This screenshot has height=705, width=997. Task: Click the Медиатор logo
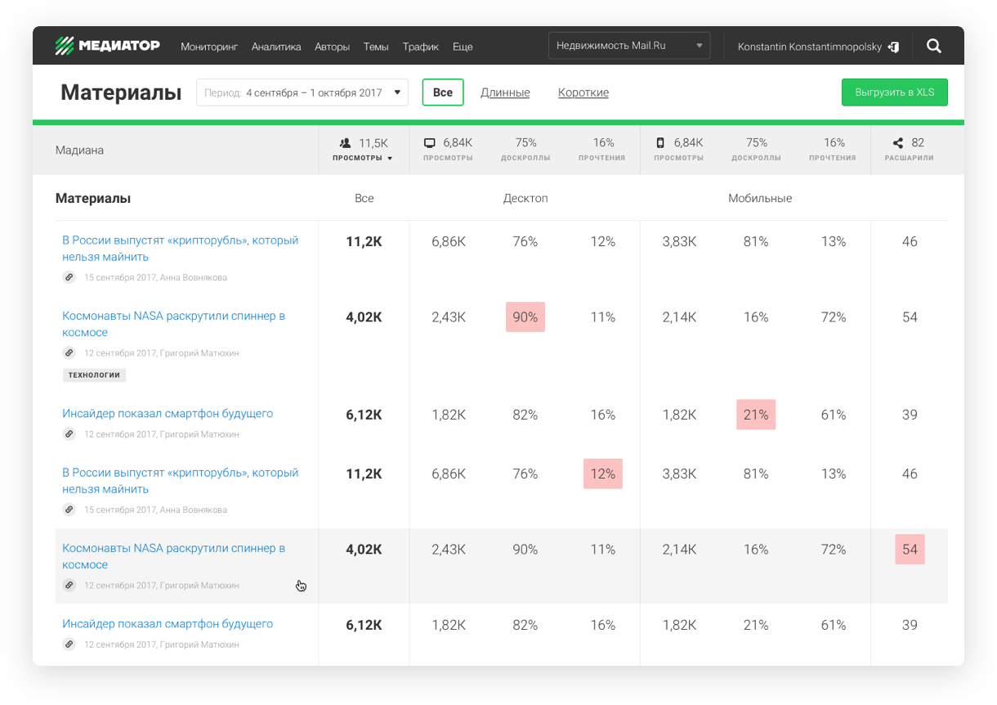point(107,46)
